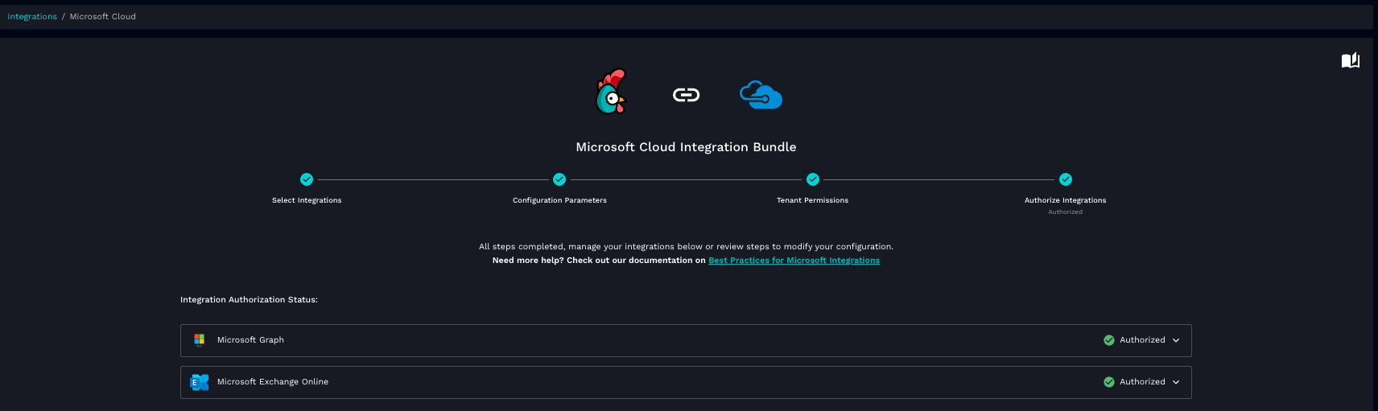Jump to Authorize Integrations step circle
This screenshot has height=411, width=1378.
(1066, 179)
